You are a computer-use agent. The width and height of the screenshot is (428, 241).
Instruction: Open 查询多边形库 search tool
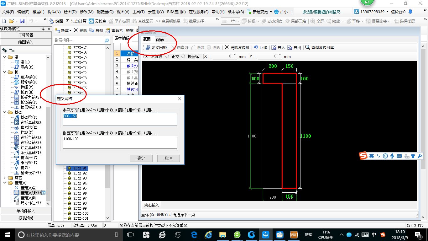tap(320, 47)
